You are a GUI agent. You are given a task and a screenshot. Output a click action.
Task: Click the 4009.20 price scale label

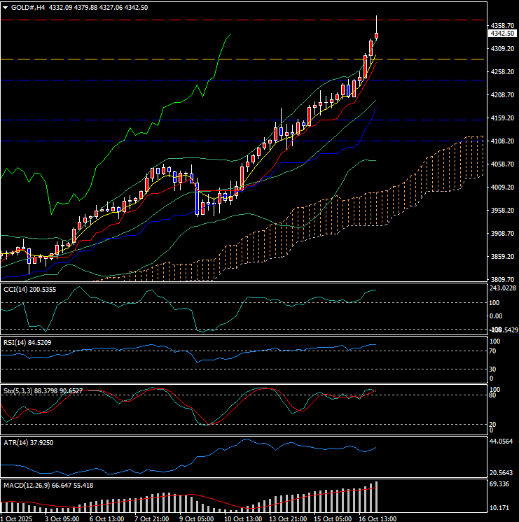[x=502, y=188]
